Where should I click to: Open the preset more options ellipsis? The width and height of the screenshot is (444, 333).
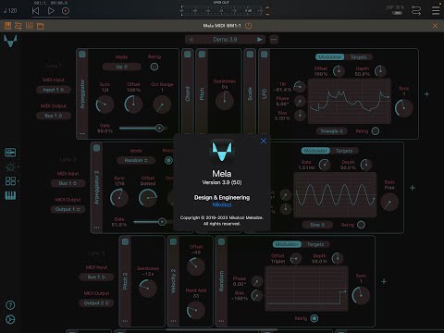274,40
